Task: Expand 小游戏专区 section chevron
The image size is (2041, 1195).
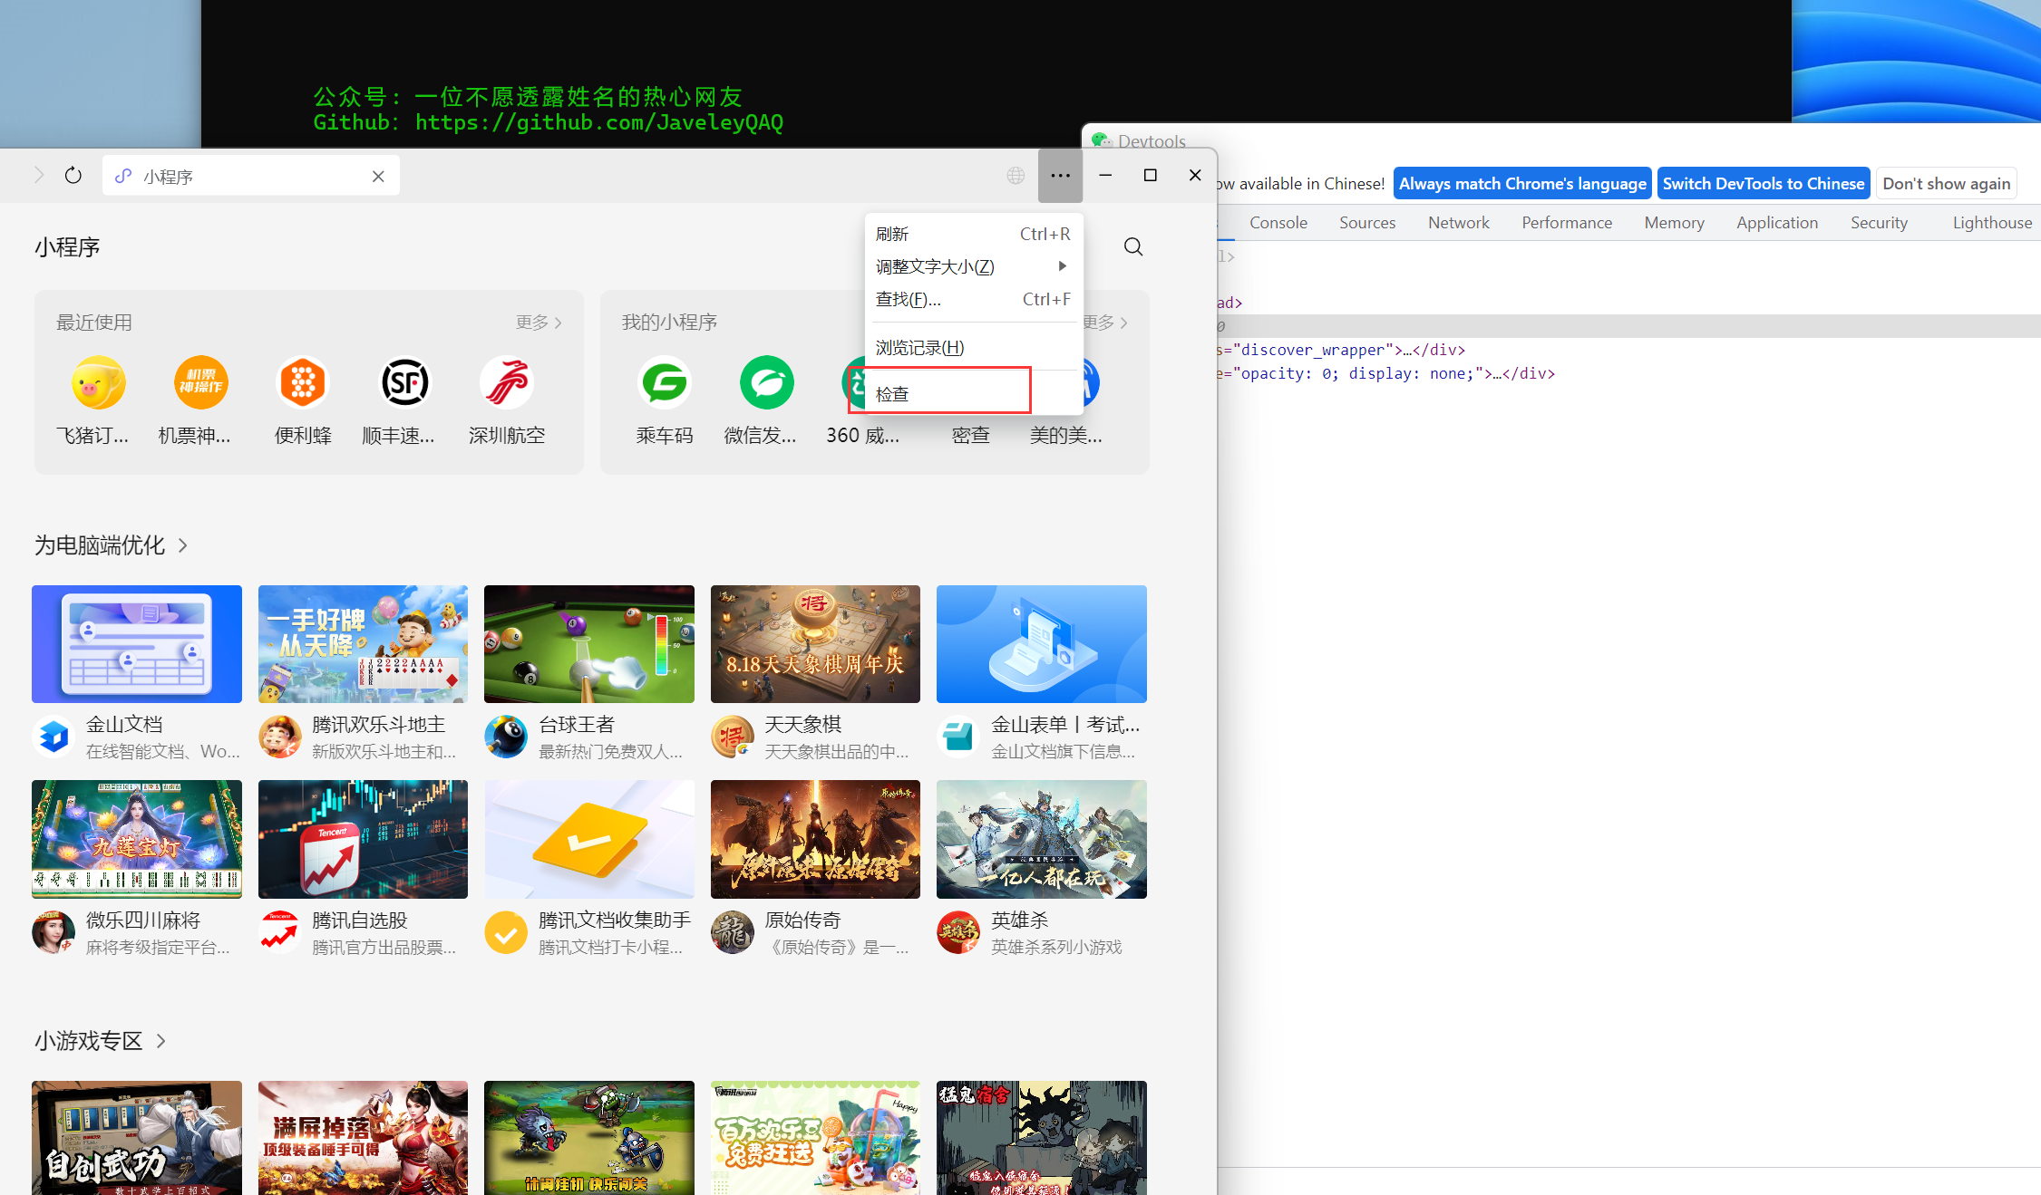Action: (x=161, y=1041)
